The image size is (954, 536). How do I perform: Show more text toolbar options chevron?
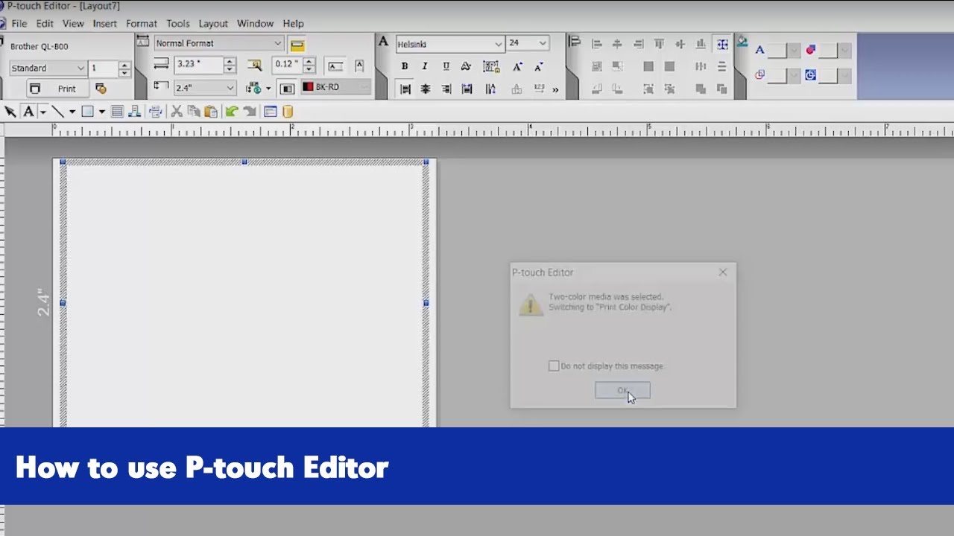[555, 90]
